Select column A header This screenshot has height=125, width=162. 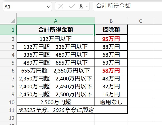[x=55, y=21]
